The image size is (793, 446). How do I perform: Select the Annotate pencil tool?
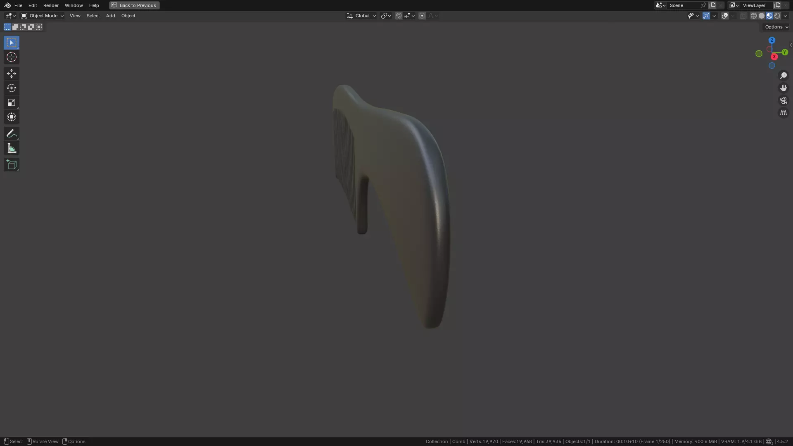(12, 133)
